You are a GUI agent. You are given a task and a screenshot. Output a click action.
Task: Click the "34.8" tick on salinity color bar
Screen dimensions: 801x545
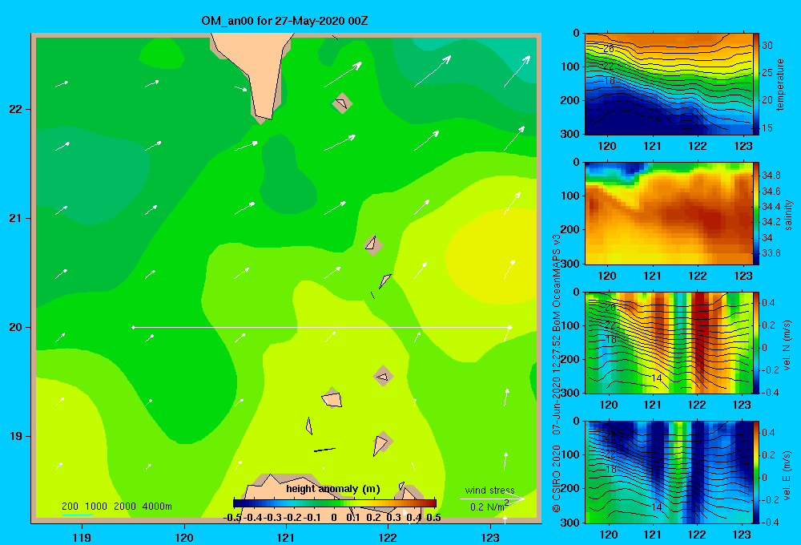point(771,176)
